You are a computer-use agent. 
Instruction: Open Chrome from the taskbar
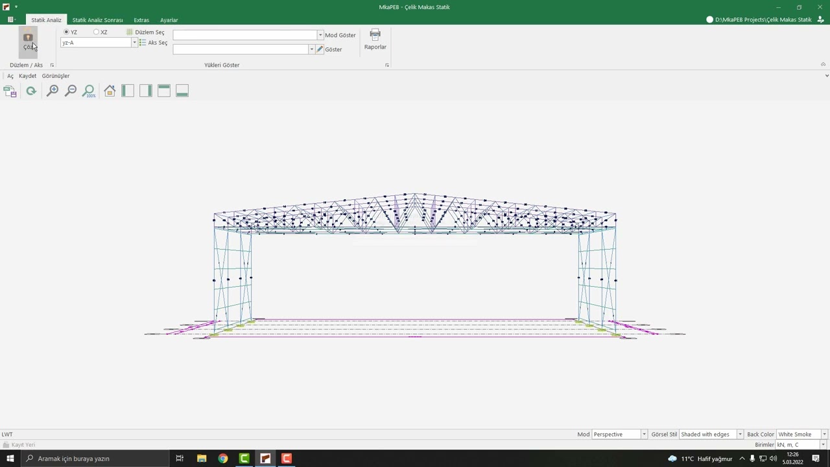click(223, 459)
